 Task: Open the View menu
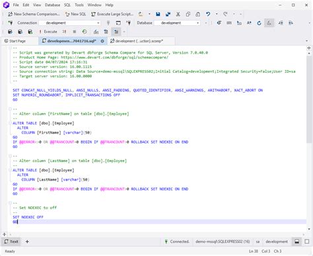(x=37, y=5)
